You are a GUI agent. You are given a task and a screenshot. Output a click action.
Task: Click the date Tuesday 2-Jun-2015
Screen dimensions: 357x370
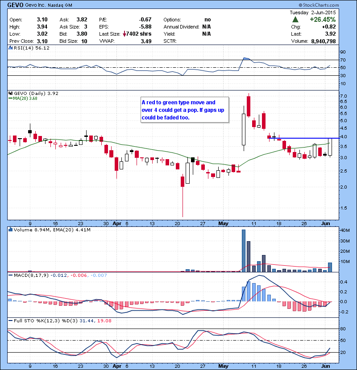312,12
